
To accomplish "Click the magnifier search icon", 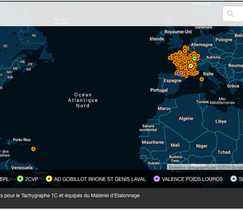I will (230, 14).
